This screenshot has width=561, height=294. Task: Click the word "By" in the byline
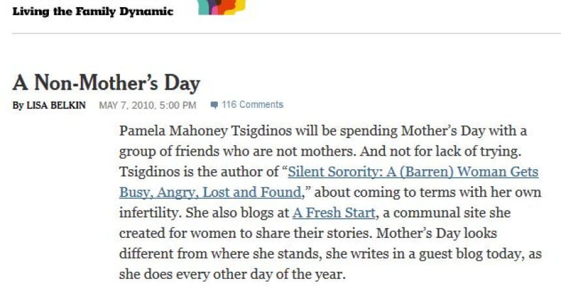coord(18,105)
